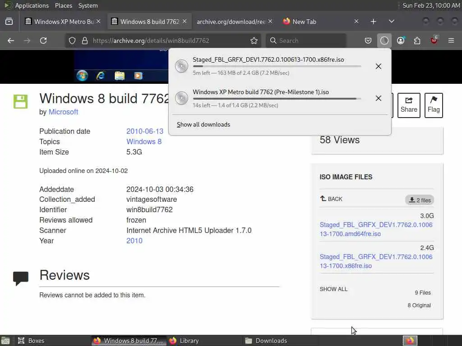Focus the Search box

306,41
